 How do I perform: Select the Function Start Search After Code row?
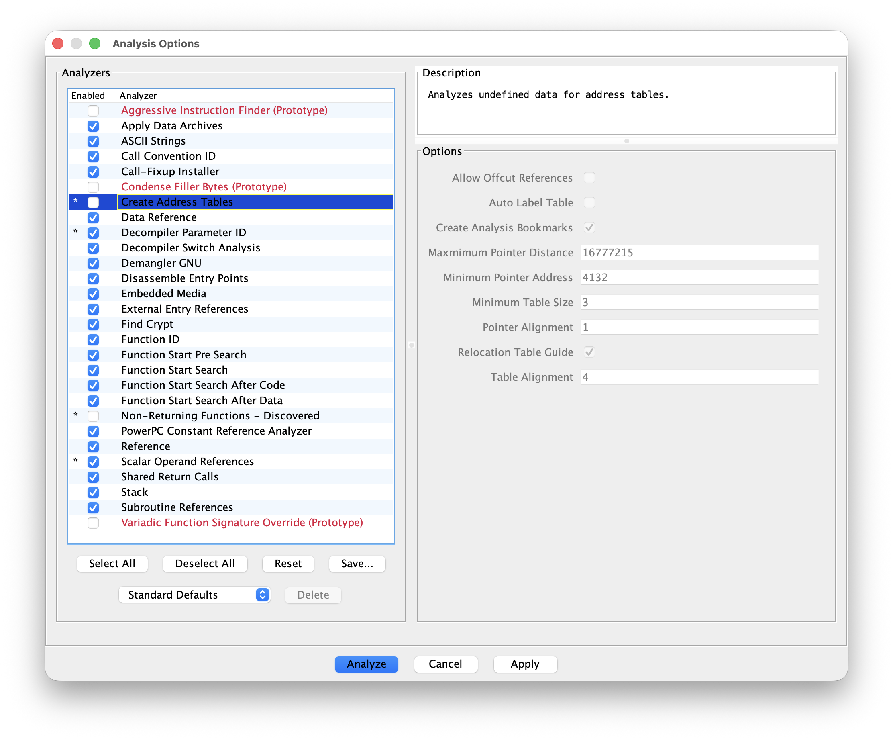pyautogui.click(x=231, y=386)
